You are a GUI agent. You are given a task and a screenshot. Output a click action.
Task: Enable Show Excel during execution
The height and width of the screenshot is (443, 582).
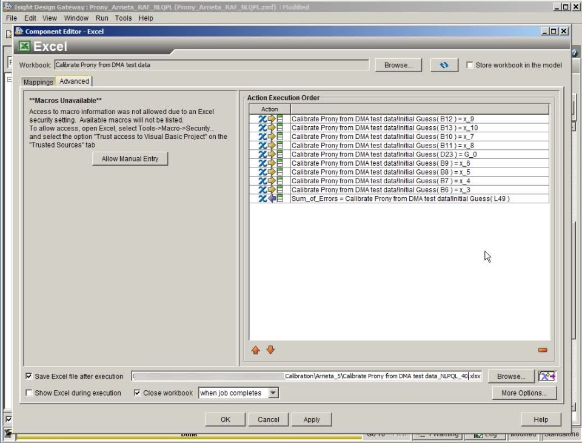tap(28, 393)
